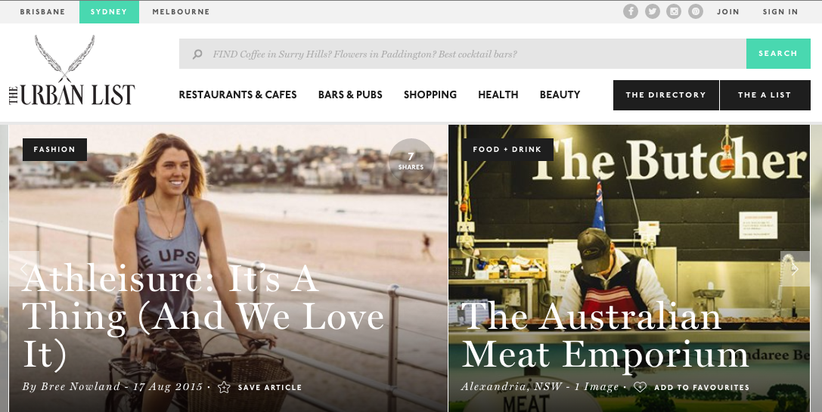The height and width of the screenshot is (412, 822).
Task: Click the 7 Shares circle badge
Action: 411,161
